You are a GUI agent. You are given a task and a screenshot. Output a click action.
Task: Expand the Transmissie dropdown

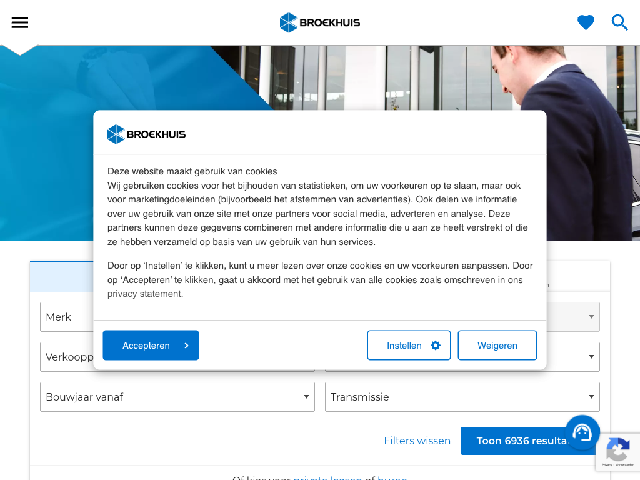[462, 397]
